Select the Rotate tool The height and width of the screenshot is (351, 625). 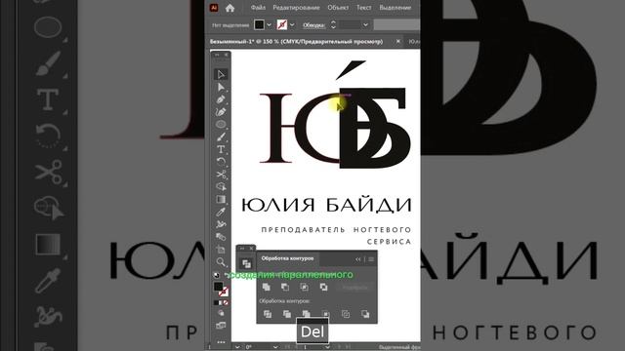(x=221, y=162)
